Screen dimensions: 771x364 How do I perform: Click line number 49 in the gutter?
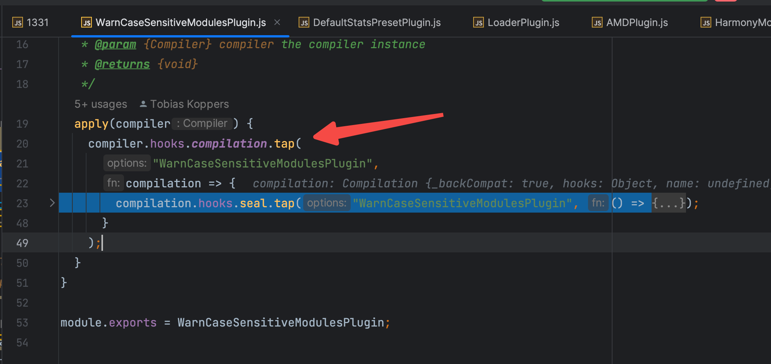[22, 243]
